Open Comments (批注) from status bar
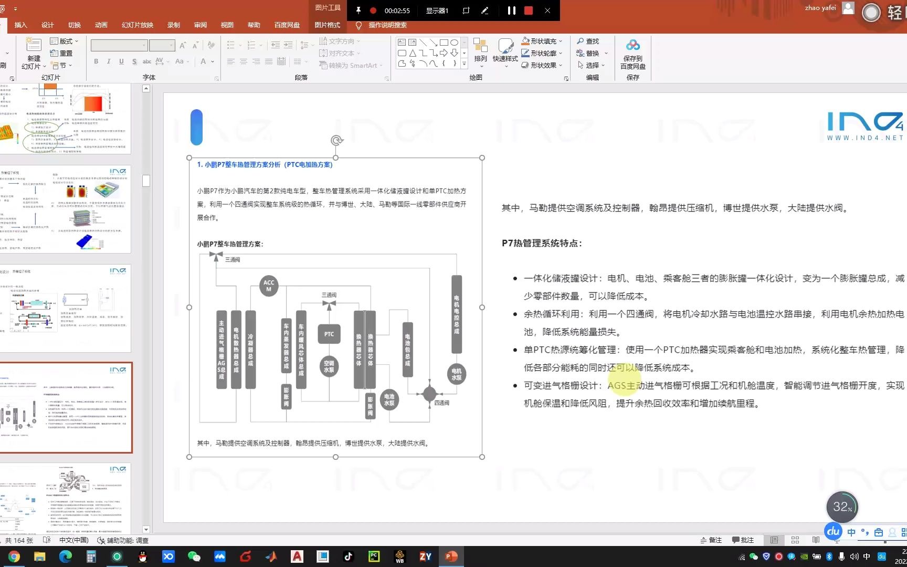Image resolution: width=907 pixels, height=567 pixels. 743,540
